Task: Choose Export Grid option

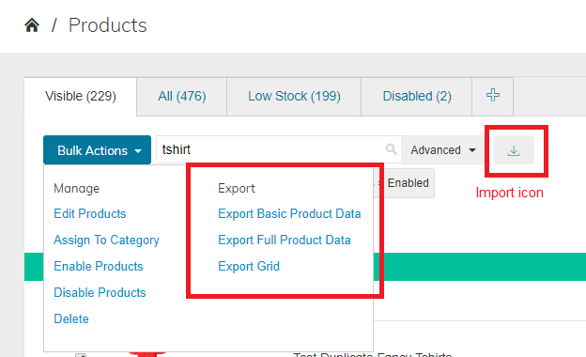Action: point(249,266)
